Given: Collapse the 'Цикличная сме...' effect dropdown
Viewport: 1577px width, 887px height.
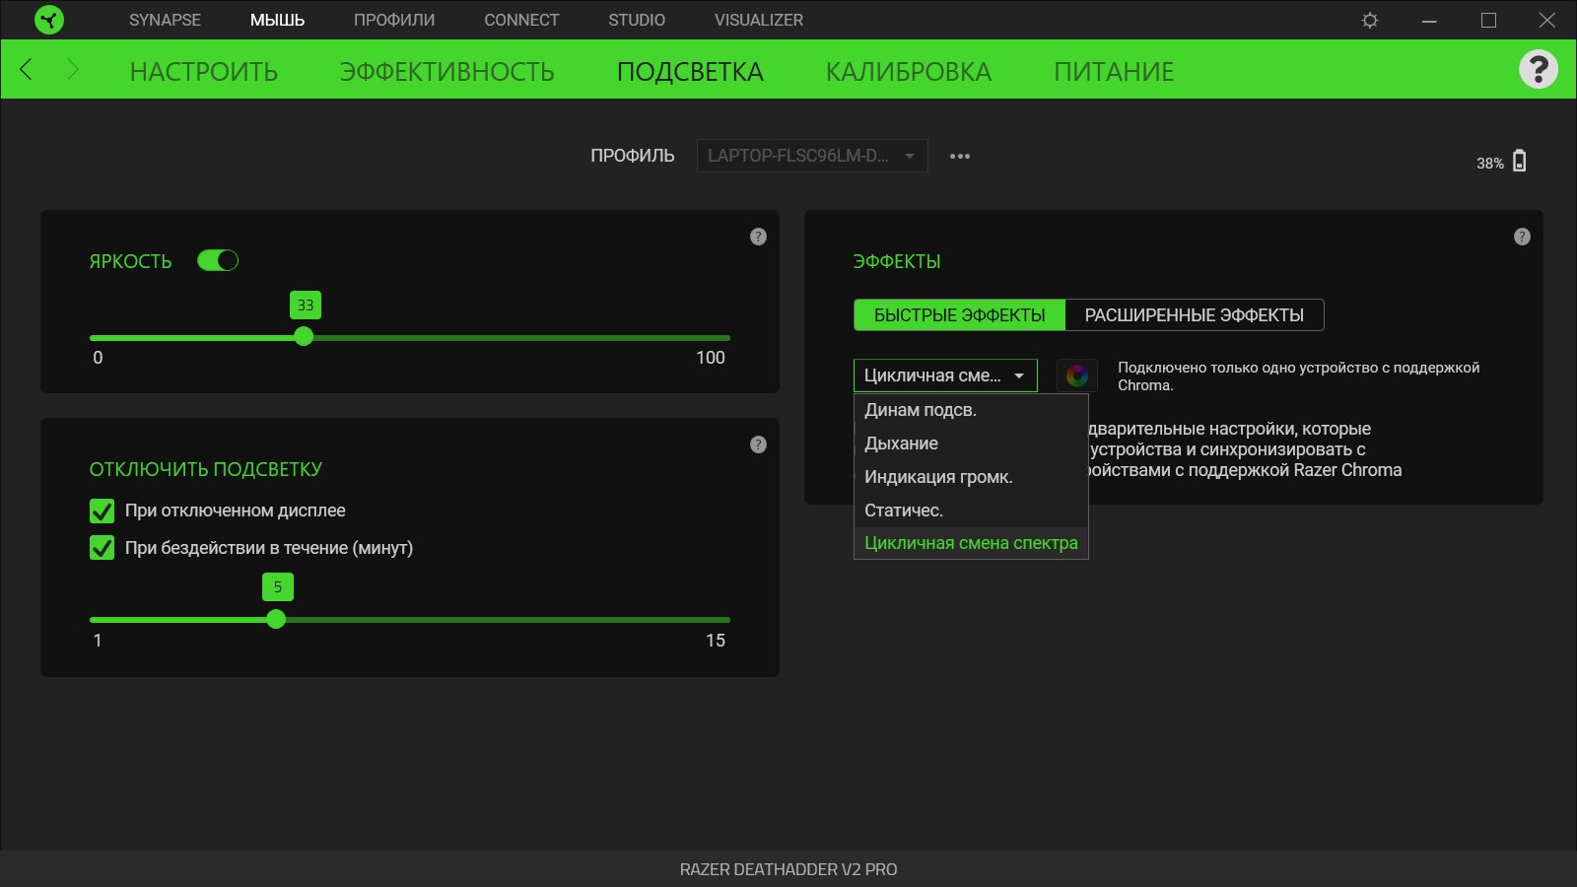Looking at the screenshot, I should (945, 375).
